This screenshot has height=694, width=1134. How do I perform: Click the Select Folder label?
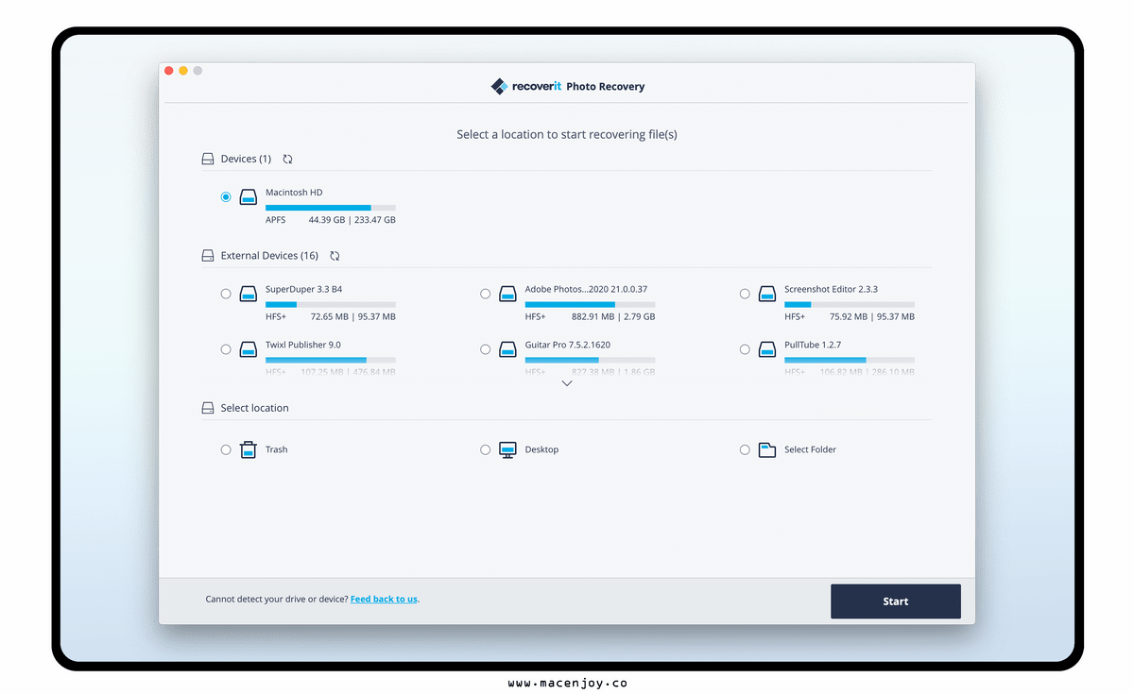[810, 449]
